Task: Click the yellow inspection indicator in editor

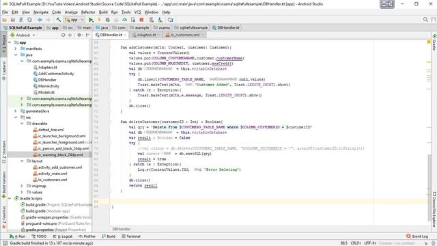Action: pos(429,42)
